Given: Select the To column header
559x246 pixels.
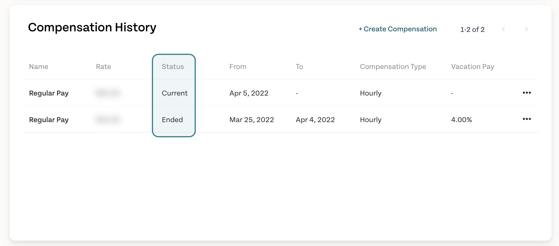Looking at the screenshot, I should pyautogui.click(x=300, y=67).
